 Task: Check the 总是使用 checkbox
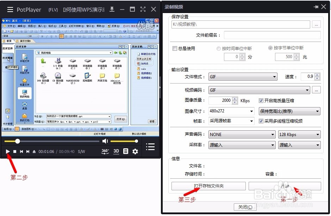pyautogui.click(x=175, y=49)
